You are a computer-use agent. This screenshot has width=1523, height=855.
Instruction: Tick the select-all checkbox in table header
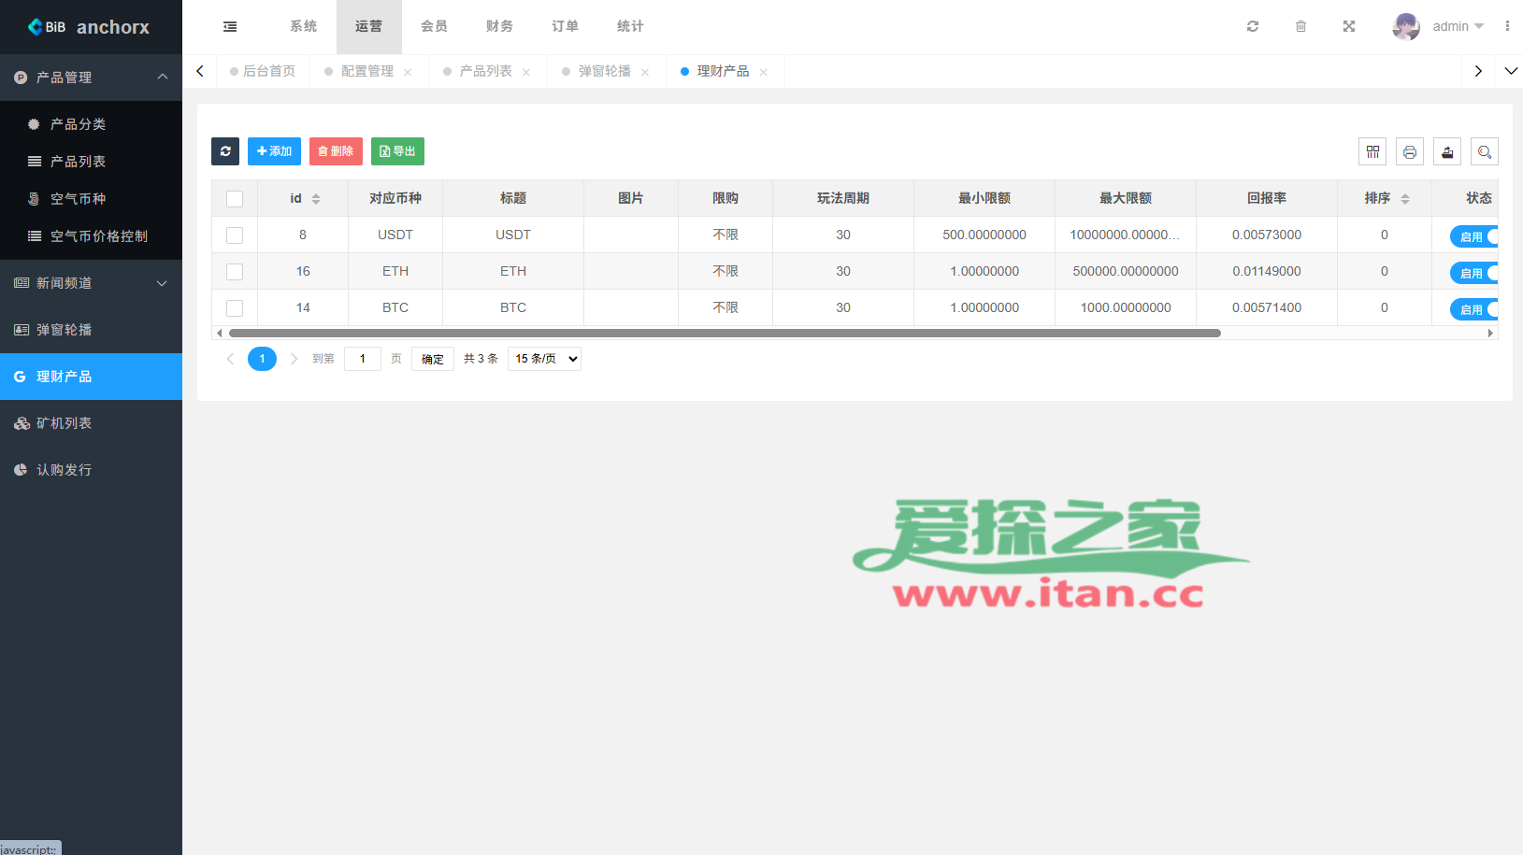coord(235,199)
